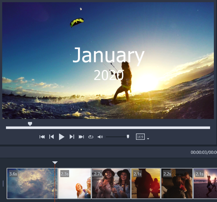
Task: Click the timeline playhead marker
Action: tap(55, 163)
